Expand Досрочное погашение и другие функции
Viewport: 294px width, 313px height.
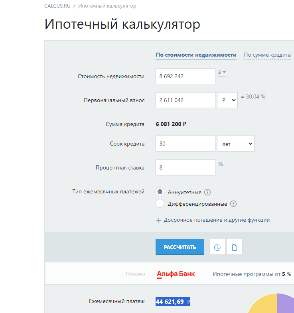pyautogui.click(x=217, y=220)
